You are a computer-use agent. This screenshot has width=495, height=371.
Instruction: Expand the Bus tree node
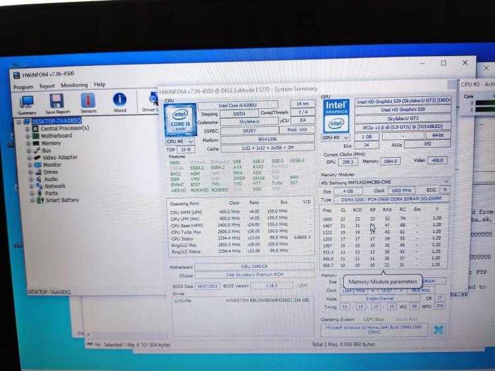[29, 151]
